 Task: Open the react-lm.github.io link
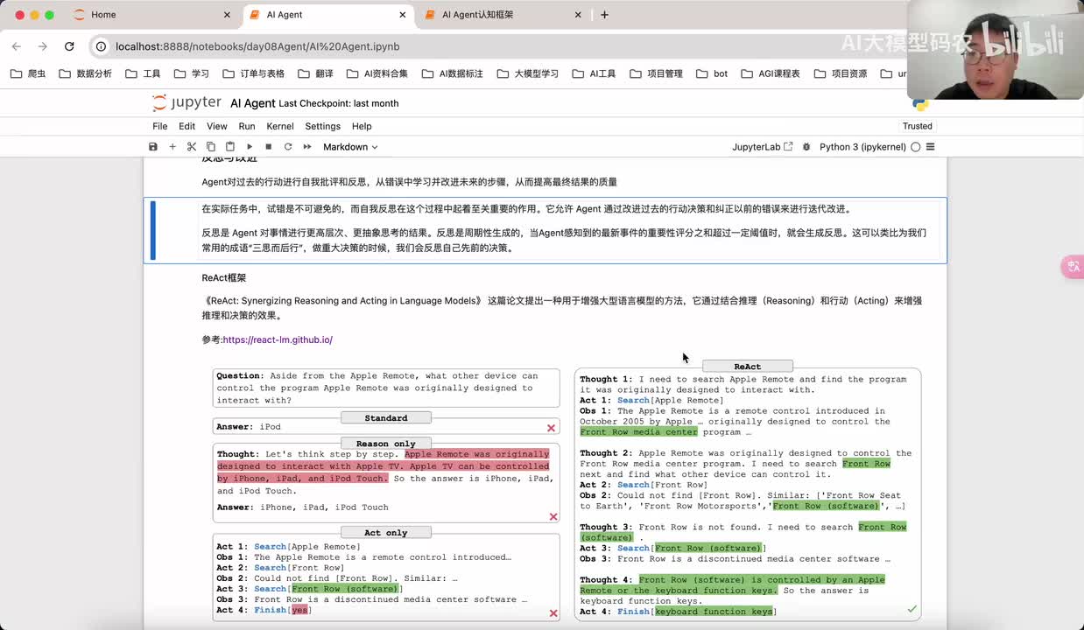pos(278,339)
